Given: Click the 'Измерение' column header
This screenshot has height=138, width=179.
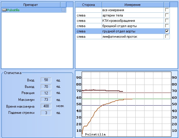Looking at the screenshot, I should pos(133,5).
